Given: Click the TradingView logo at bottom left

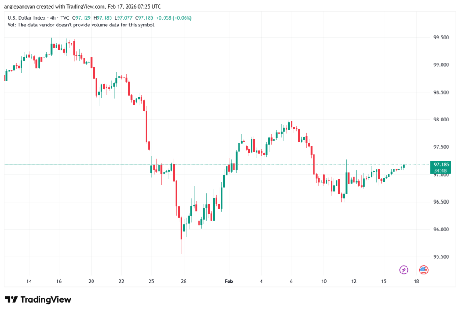Looking at the screenshot, I should point(38,299).
